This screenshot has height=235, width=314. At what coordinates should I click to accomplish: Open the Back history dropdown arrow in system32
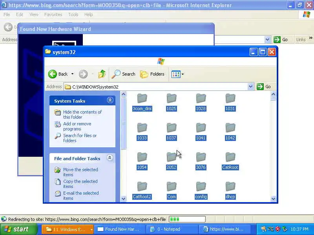coord(72,74)
